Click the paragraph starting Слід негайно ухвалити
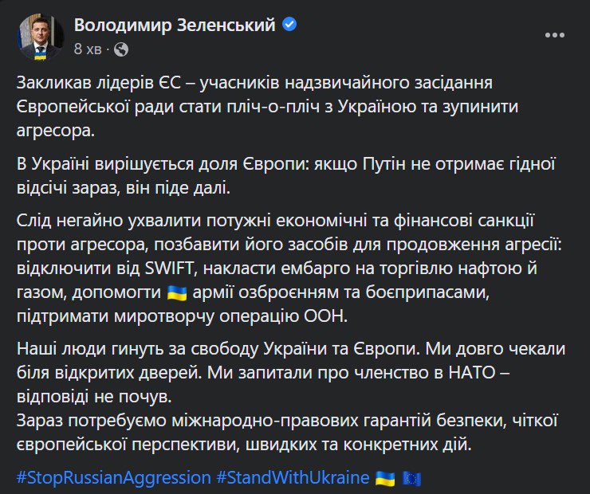 [289, 268]
